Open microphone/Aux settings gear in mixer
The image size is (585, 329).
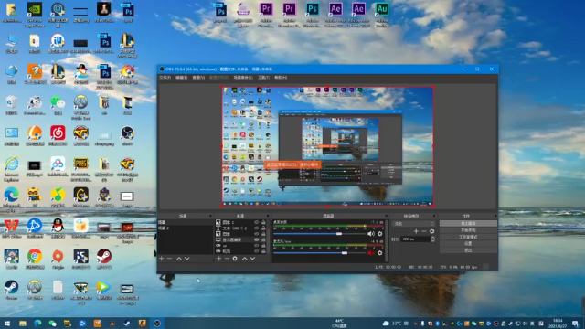pyautogui.click(x=380, y=253)
